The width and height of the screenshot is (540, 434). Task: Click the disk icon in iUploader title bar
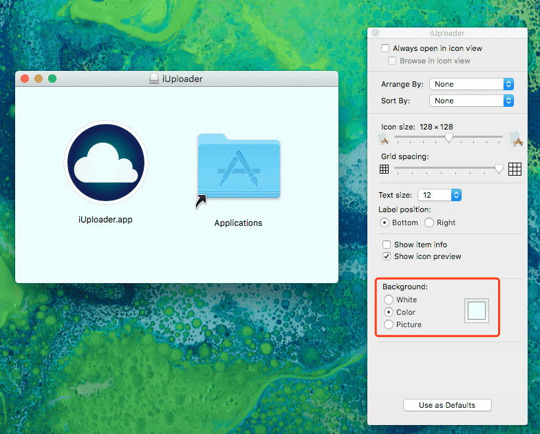154,79
